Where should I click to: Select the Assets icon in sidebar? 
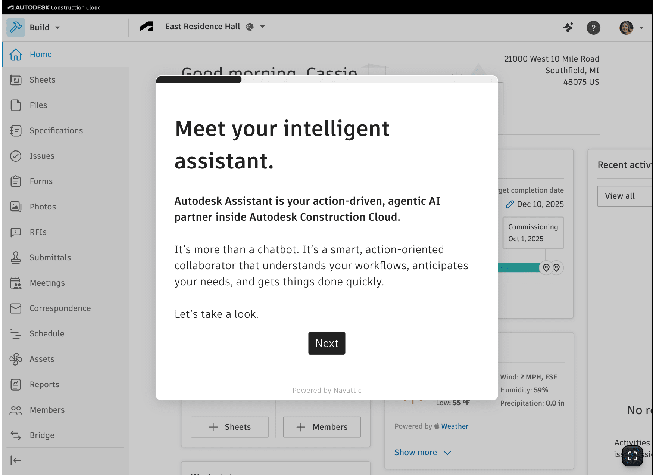pyautogui.click(x=16, y=359)
